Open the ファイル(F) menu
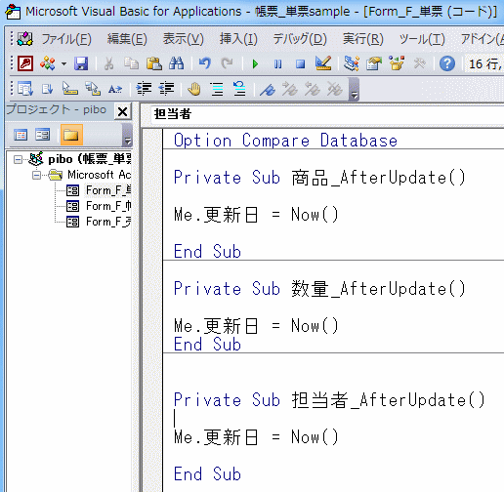The height and width of the screenshot is (492, 504). click(x=66, y=39)
